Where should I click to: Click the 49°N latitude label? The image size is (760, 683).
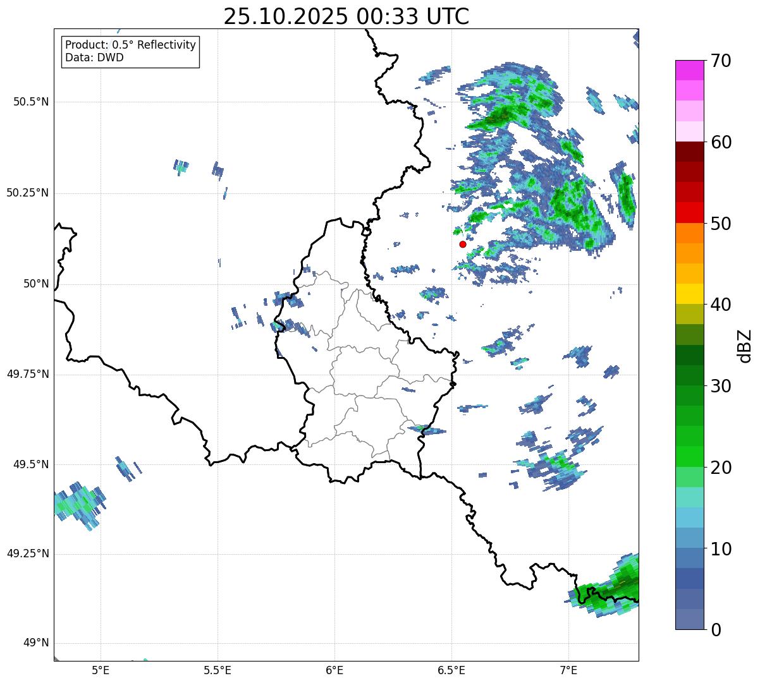(x=36, y=643)
